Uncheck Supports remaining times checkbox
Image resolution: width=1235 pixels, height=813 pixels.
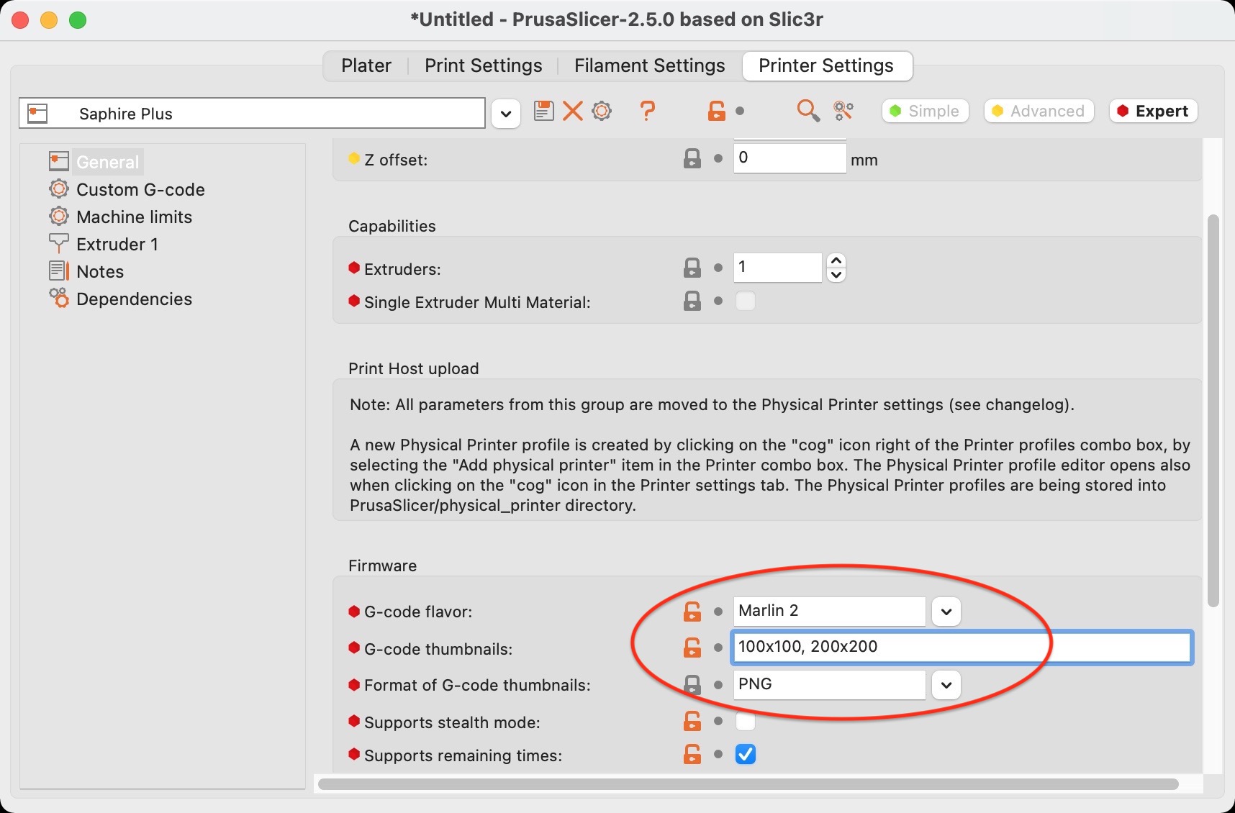(745, 754)
